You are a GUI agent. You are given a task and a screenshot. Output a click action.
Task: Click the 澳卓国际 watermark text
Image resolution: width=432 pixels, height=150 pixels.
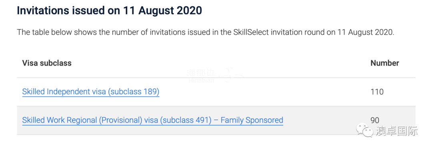397,131
